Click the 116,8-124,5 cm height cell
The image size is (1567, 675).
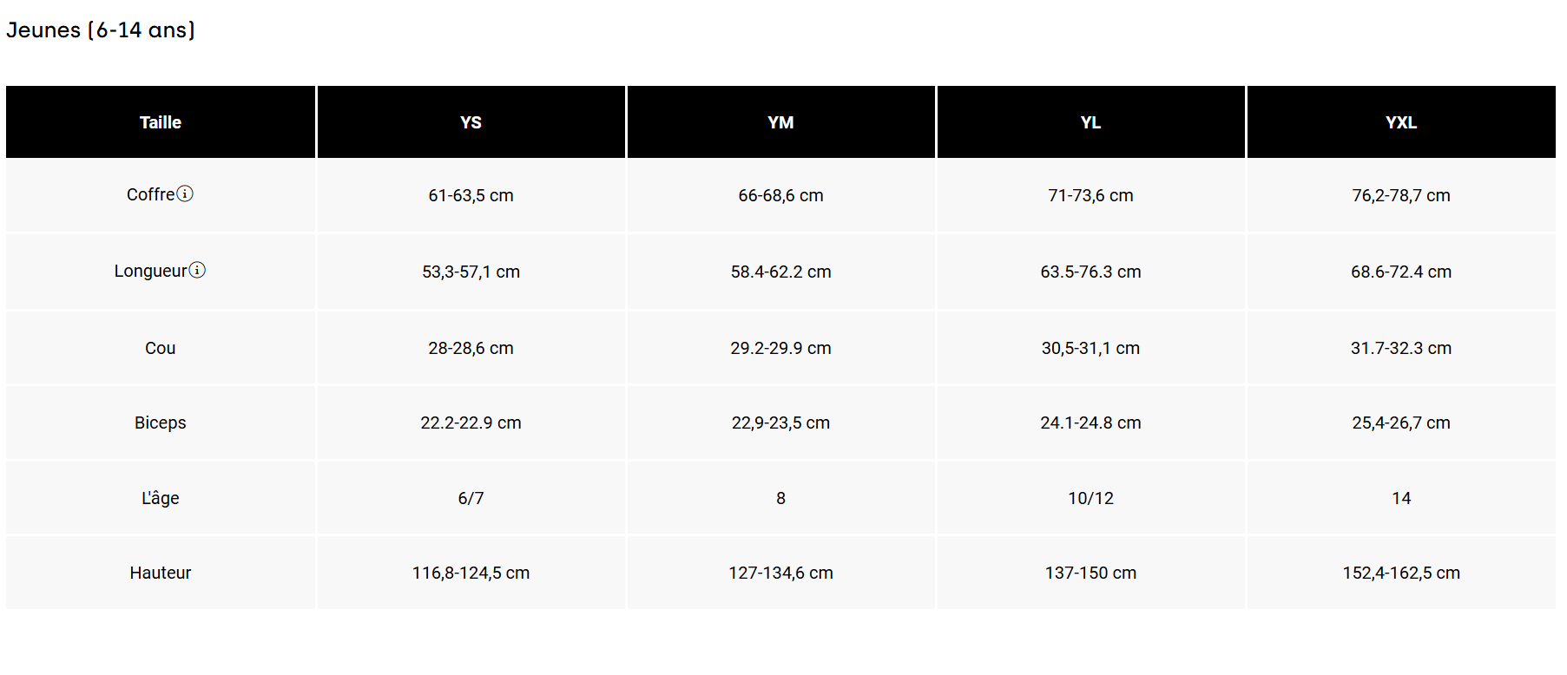click(471, 573)
